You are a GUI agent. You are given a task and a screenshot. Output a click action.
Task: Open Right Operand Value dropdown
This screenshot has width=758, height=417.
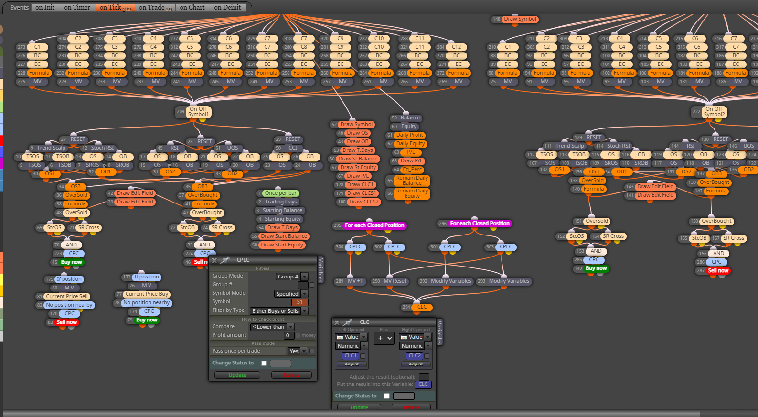tap(416, 337)
